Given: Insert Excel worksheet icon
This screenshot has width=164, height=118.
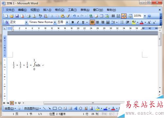Looking at the screenshot, I should tap(107, 16).
